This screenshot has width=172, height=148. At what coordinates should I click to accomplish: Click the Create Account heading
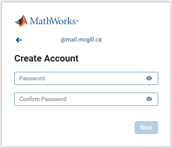pyautogui.click(x=46, y=58)
